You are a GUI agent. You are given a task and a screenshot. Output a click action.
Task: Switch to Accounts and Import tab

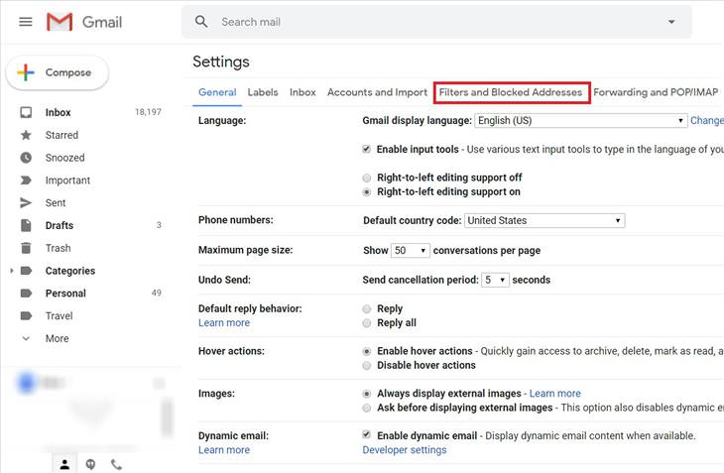(x=377, y=92)
